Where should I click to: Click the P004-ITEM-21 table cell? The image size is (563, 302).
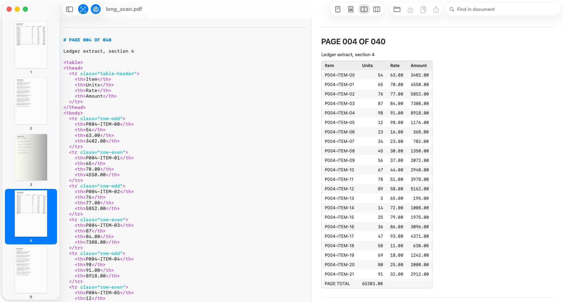(339, 274)
